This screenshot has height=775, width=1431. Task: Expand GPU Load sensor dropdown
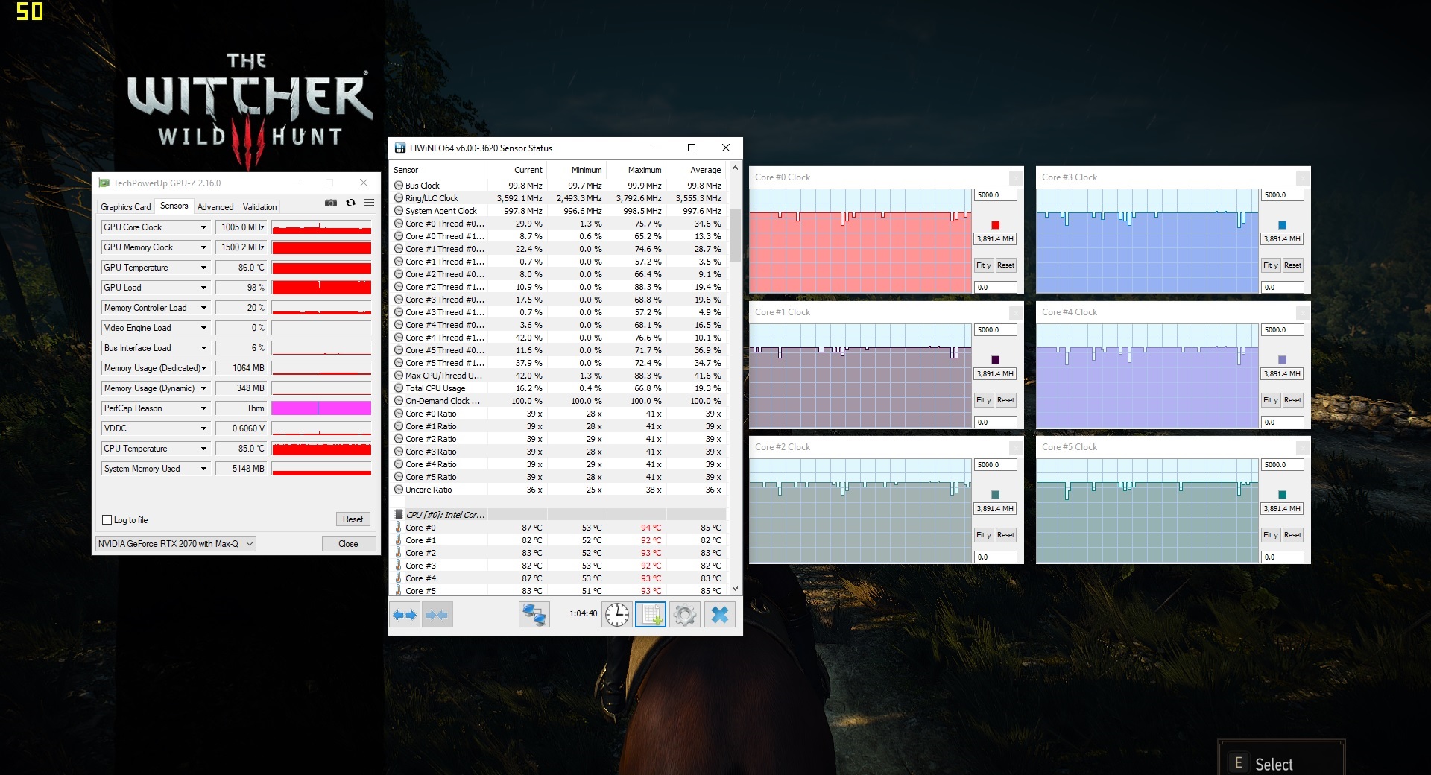(x=203, y=288)
